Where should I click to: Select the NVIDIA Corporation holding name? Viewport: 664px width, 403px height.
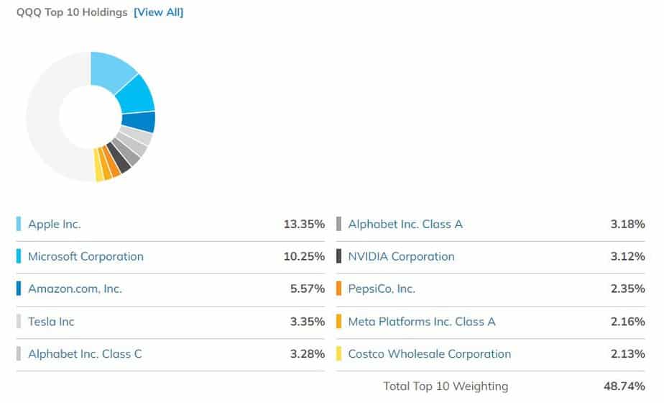click(x=401, y=256)
